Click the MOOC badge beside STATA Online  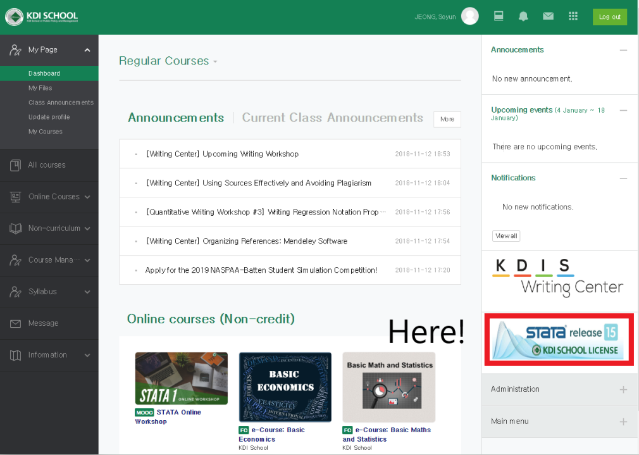(x=144, y=413)
